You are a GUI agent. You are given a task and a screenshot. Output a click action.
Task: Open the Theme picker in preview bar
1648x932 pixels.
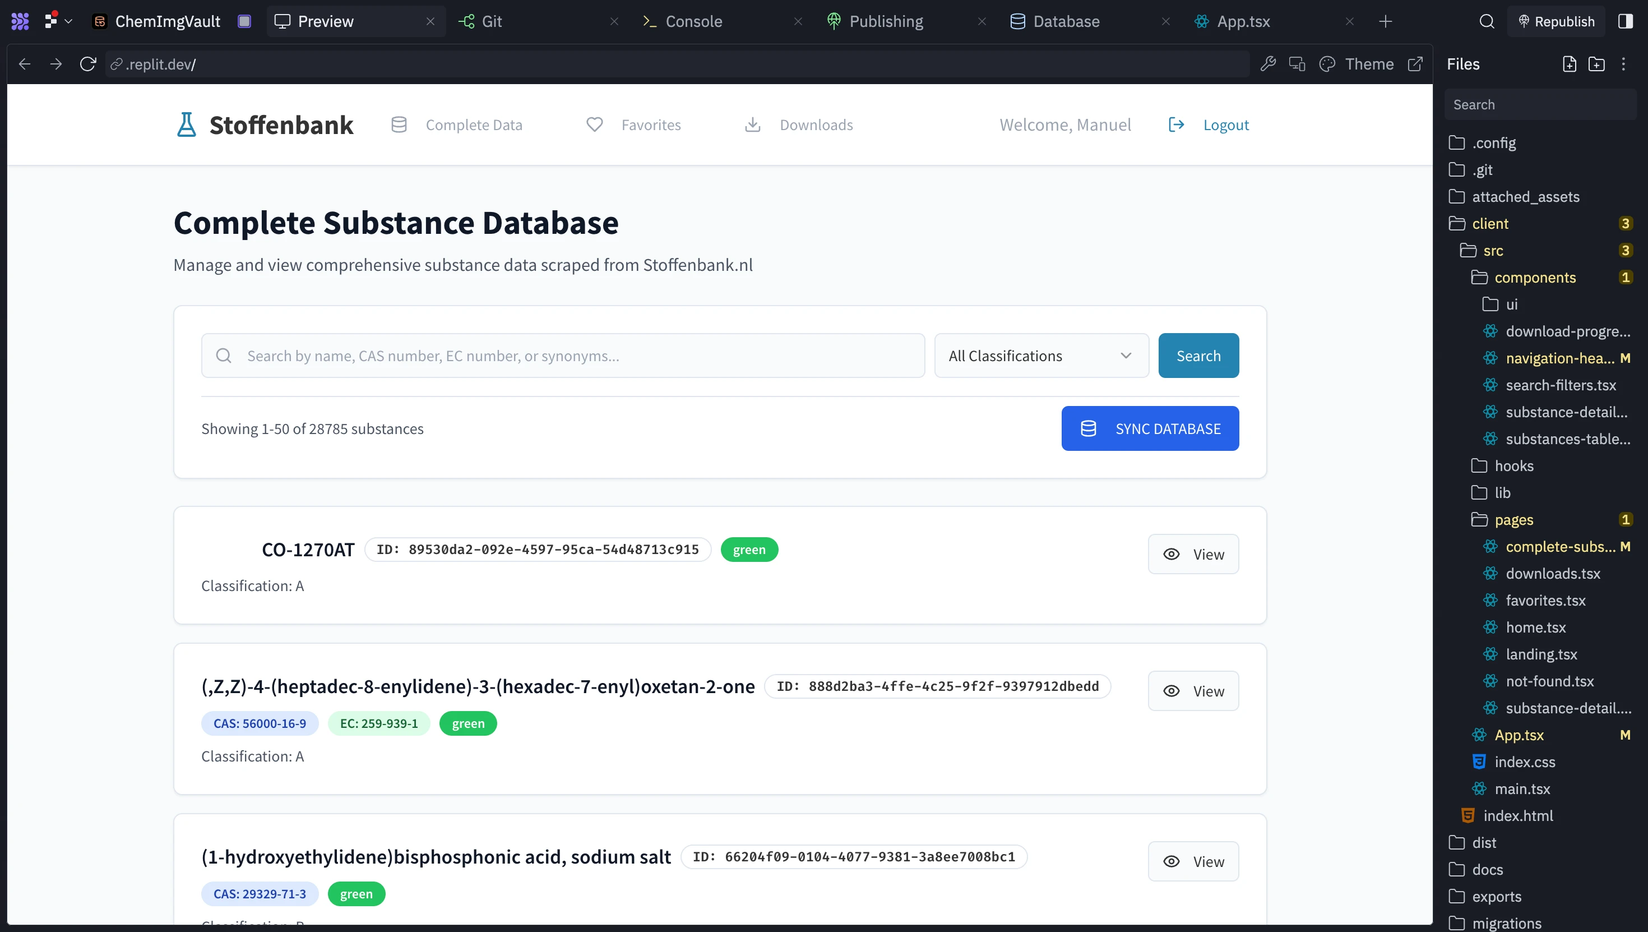point(1357,64)
